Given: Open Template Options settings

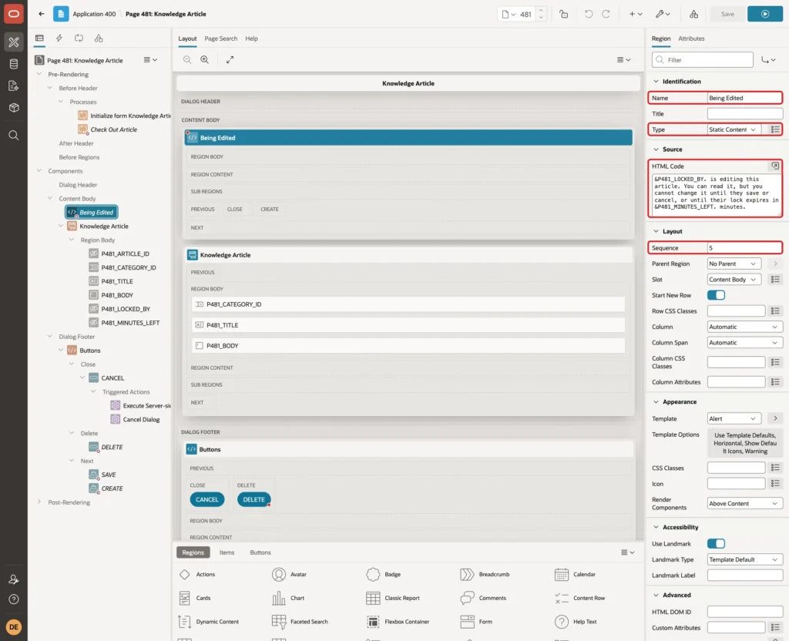Looking at the screenshot, I should point(745,443).
